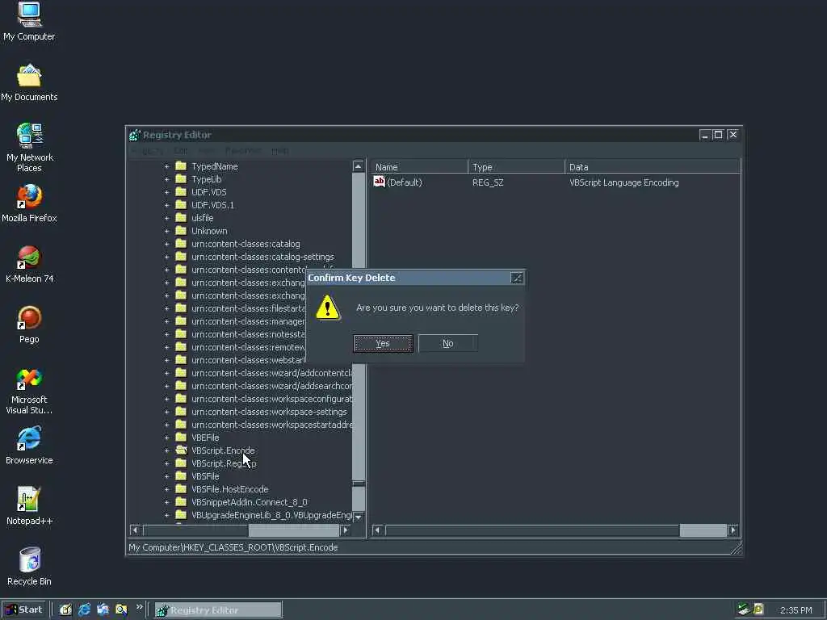This screenshot has width=827, height=620.
Task: Cancel the deletion by choosing No
Action: pyautogui.click(x=447, y=343)
